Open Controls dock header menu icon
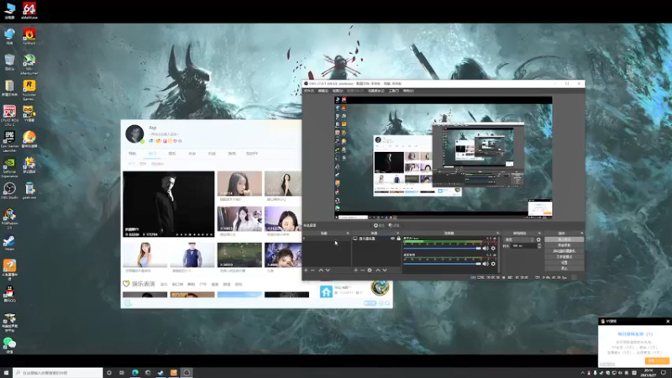Screen dimensions: 672x378 click(x=581, y=234)
